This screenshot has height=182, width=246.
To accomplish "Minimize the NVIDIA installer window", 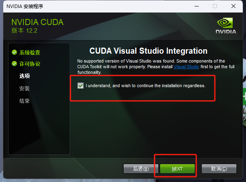I will pyautogui.click(x=197, y=6).
